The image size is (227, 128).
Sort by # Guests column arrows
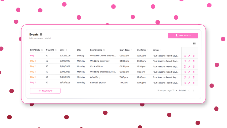[56, 50]
